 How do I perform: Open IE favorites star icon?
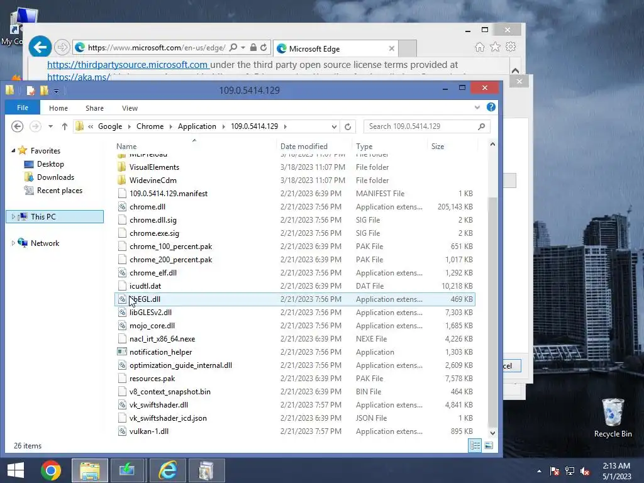[x=495, y=47]
